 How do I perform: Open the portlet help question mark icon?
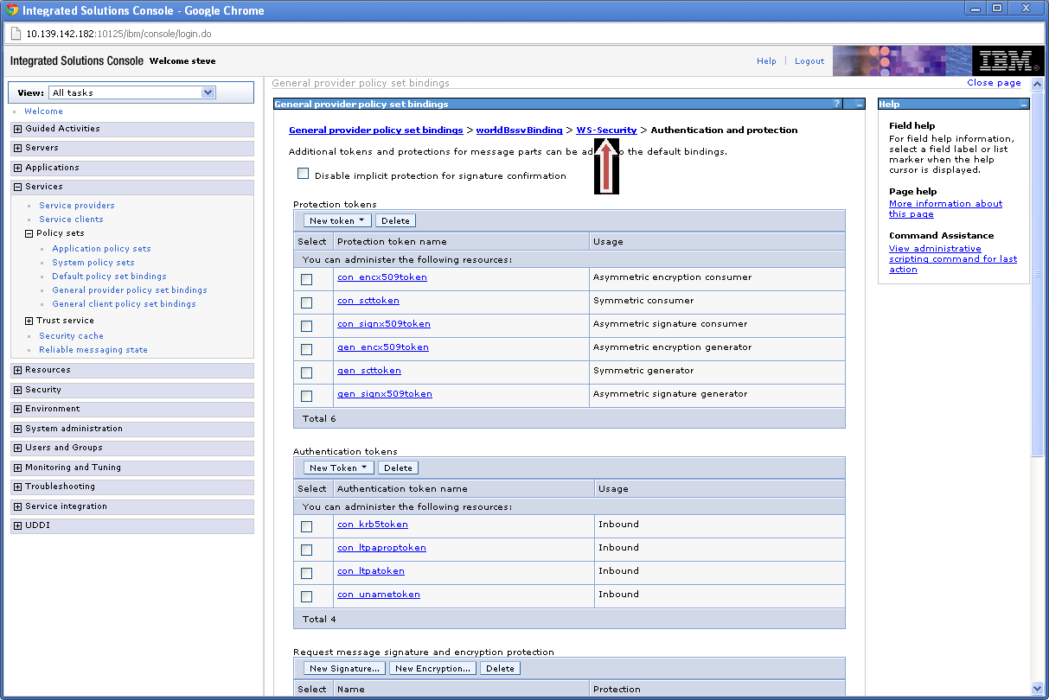(x=836, y=104)
